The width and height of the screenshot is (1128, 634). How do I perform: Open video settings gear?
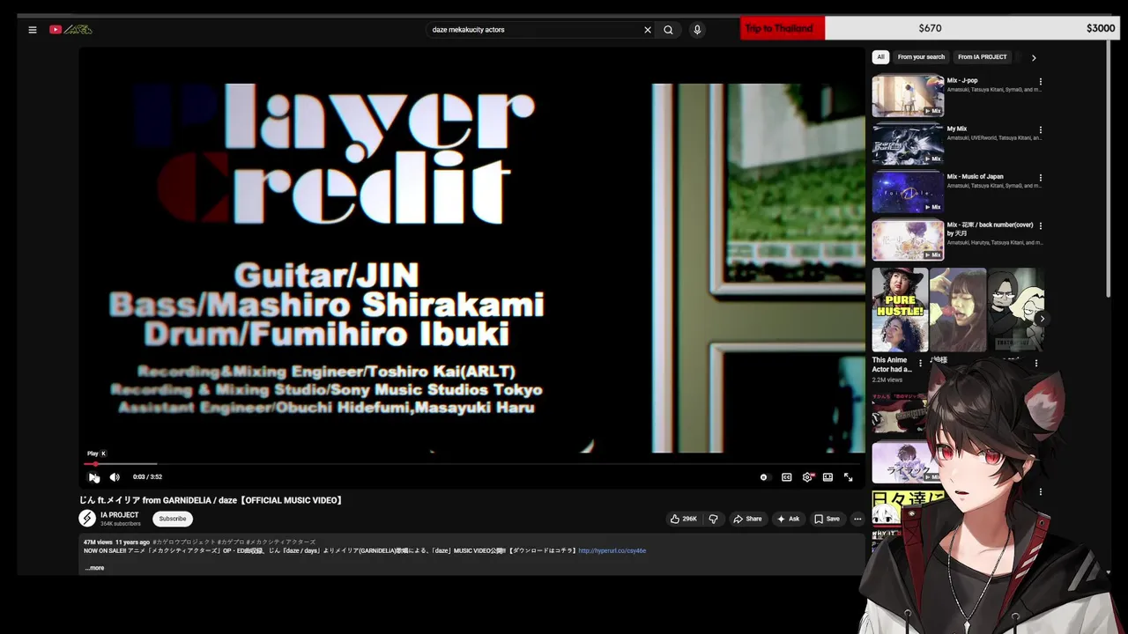coord(807,477)
